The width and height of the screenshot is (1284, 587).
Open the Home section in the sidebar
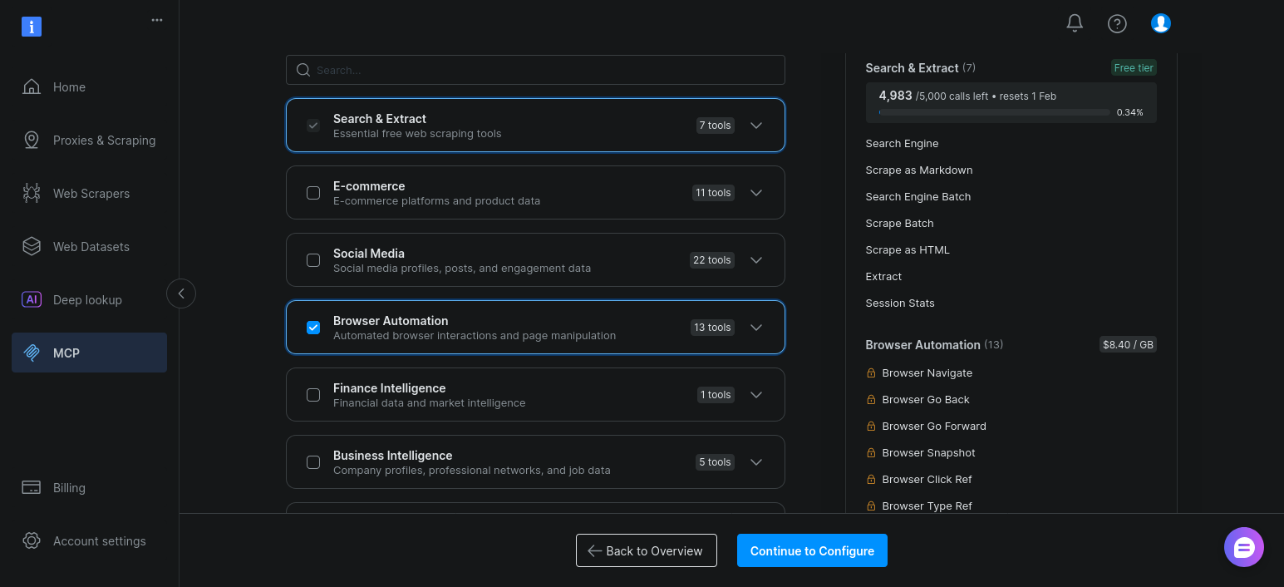69,86
